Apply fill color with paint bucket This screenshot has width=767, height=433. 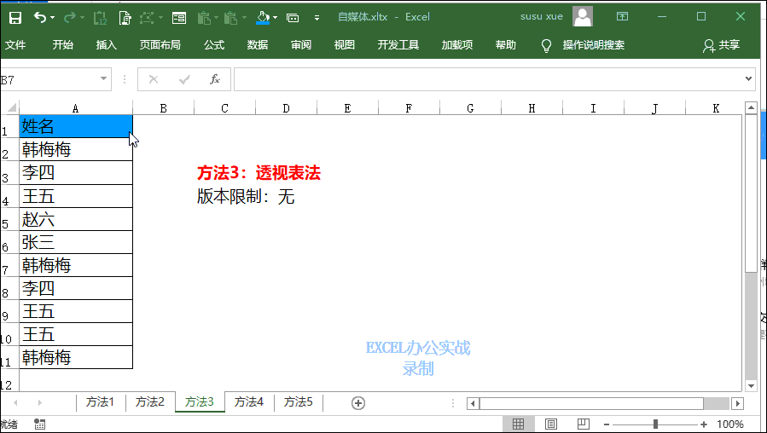click(263, 18)
